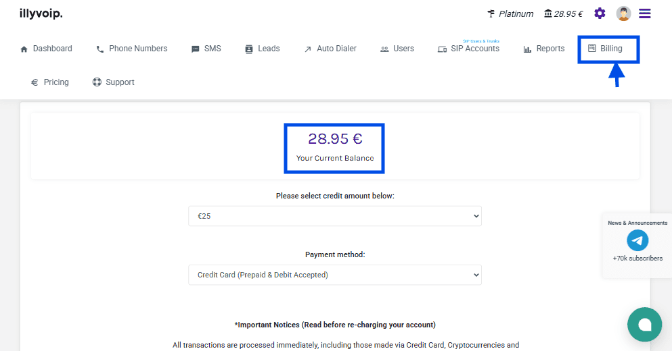View the Pricing page
This screenshot has height=351, width=672.
point(50,82)
